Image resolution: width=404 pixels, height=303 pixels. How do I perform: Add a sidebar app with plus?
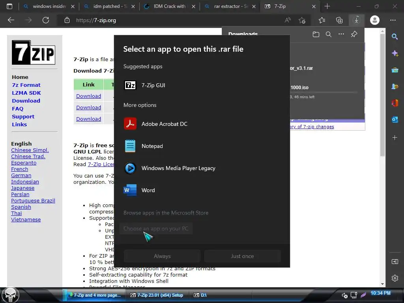(x=395, y=138)
